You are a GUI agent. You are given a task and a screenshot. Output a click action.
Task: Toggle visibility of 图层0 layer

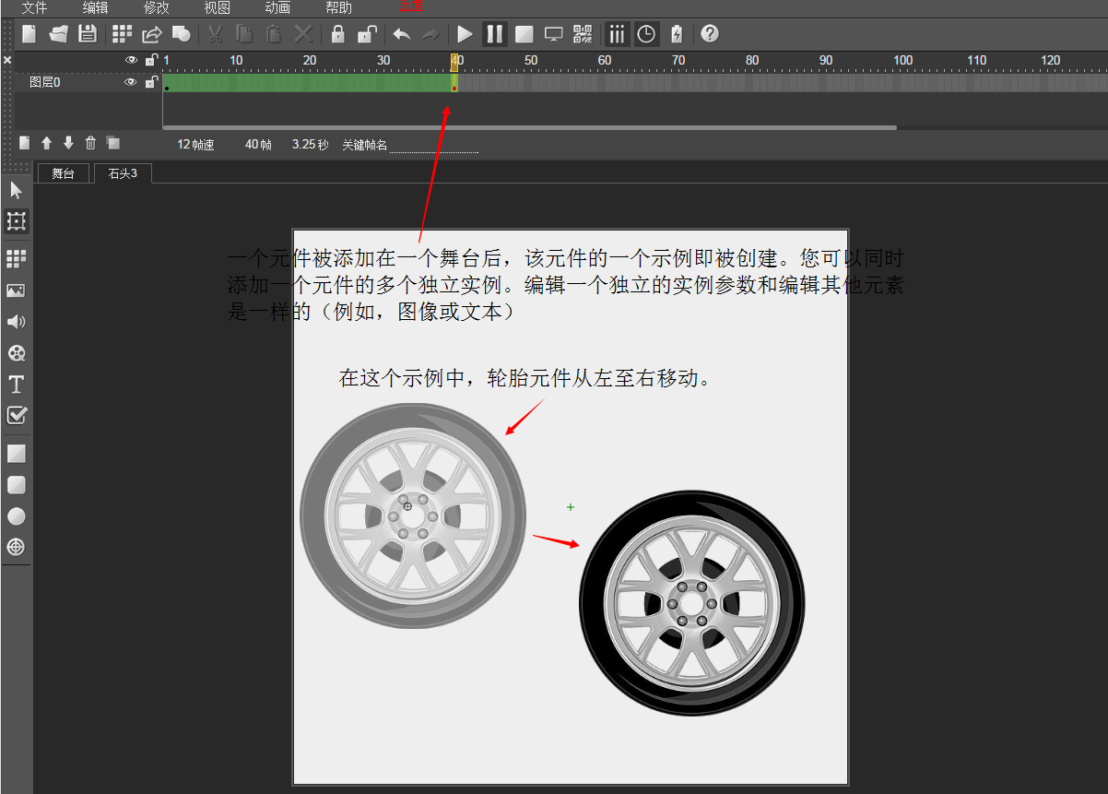[131, 82]
